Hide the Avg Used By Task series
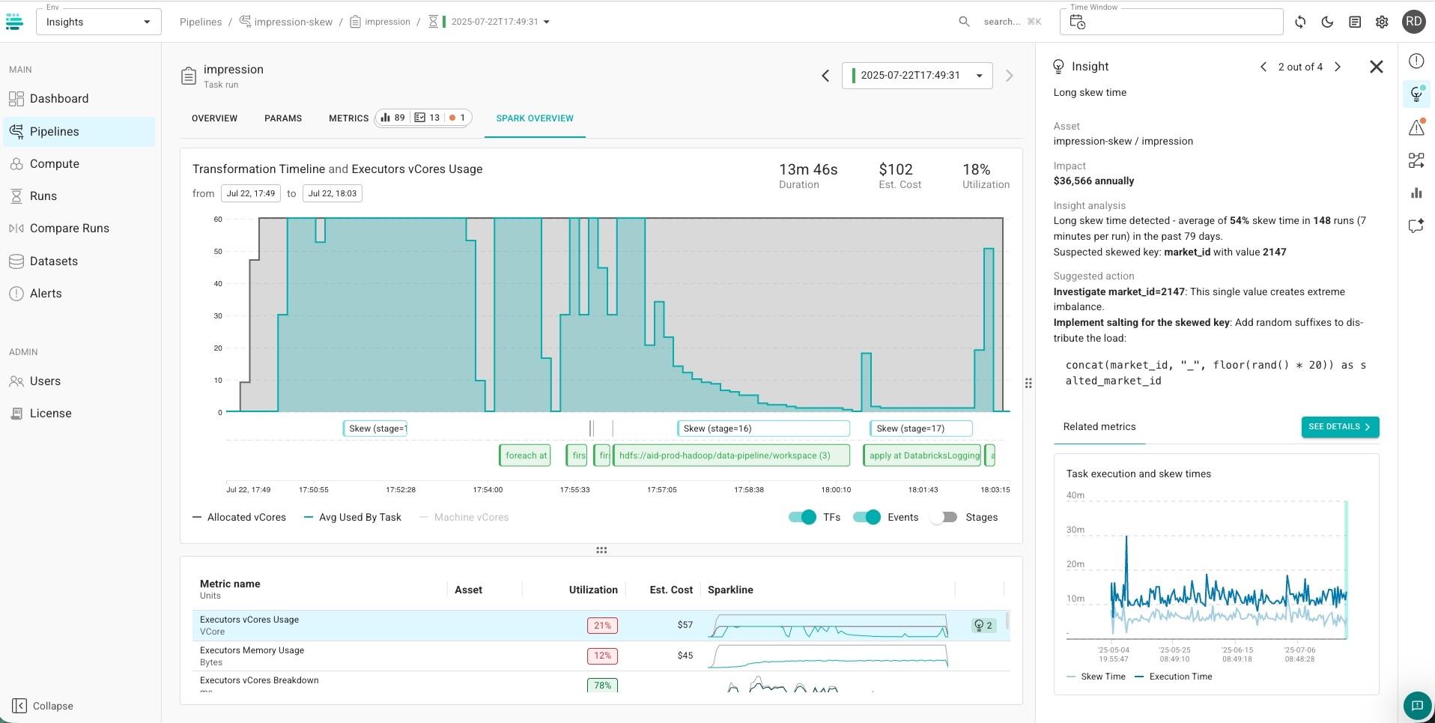 [353, 518]
